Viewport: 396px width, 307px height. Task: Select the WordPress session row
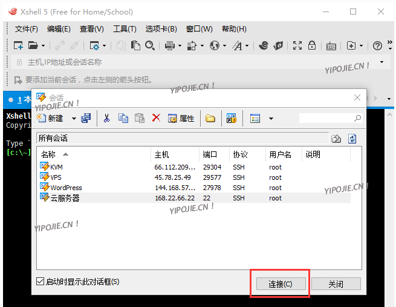(193, 188)
